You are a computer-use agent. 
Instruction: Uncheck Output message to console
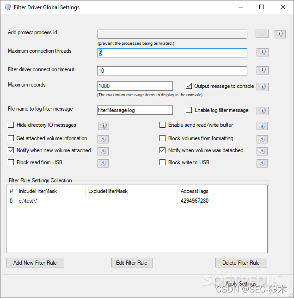tap(189, 86)
